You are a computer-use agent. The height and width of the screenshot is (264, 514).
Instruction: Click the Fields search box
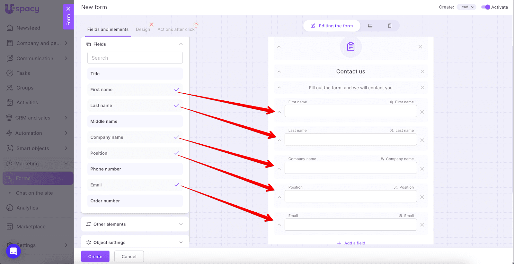(135, 58)
